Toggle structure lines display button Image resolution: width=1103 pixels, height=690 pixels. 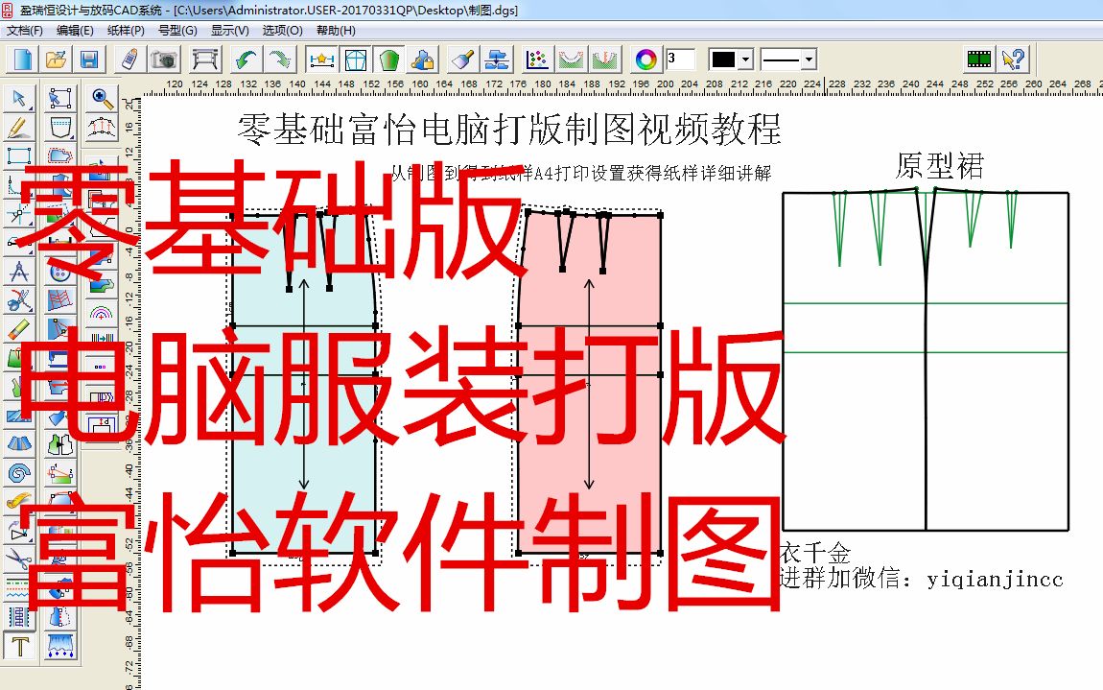click(355, 59)
